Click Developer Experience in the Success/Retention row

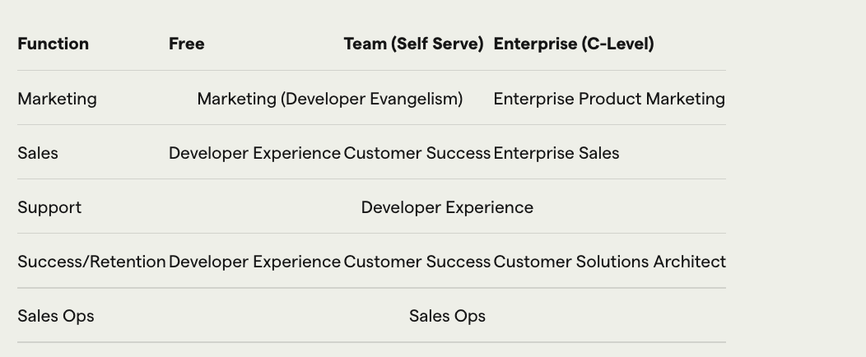coord(254,262)
